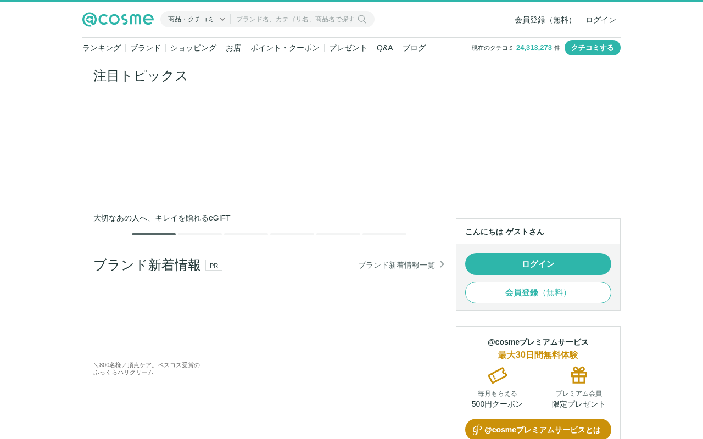The image size is (703, 439).
Task: Go to ショッピング in navigation
Action: pos(193,48)
